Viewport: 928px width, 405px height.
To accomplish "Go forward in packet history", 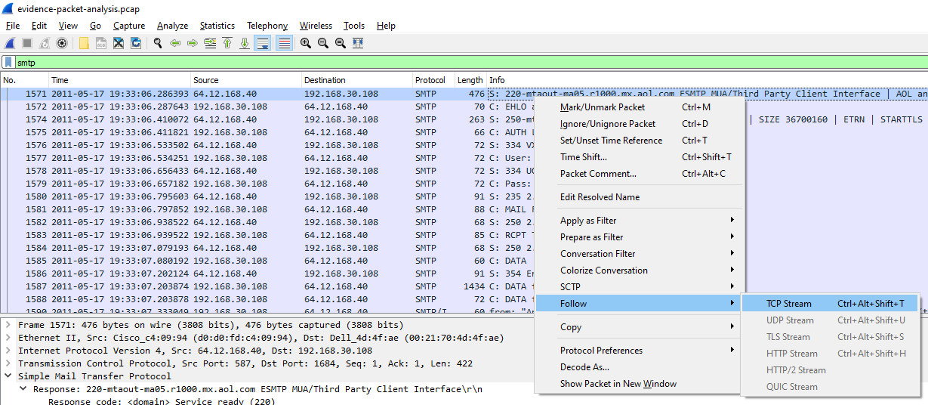I will (x=193, y=43).
